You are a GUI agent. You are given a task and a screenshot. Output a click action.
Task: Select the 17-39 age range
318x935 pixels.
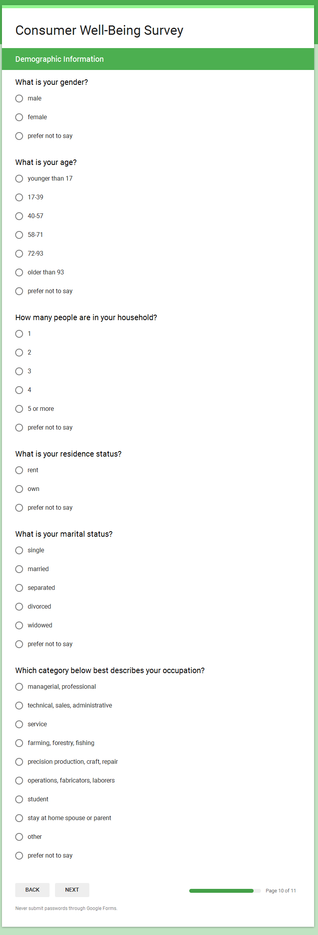pyautogui.click(x=19, y=197)
